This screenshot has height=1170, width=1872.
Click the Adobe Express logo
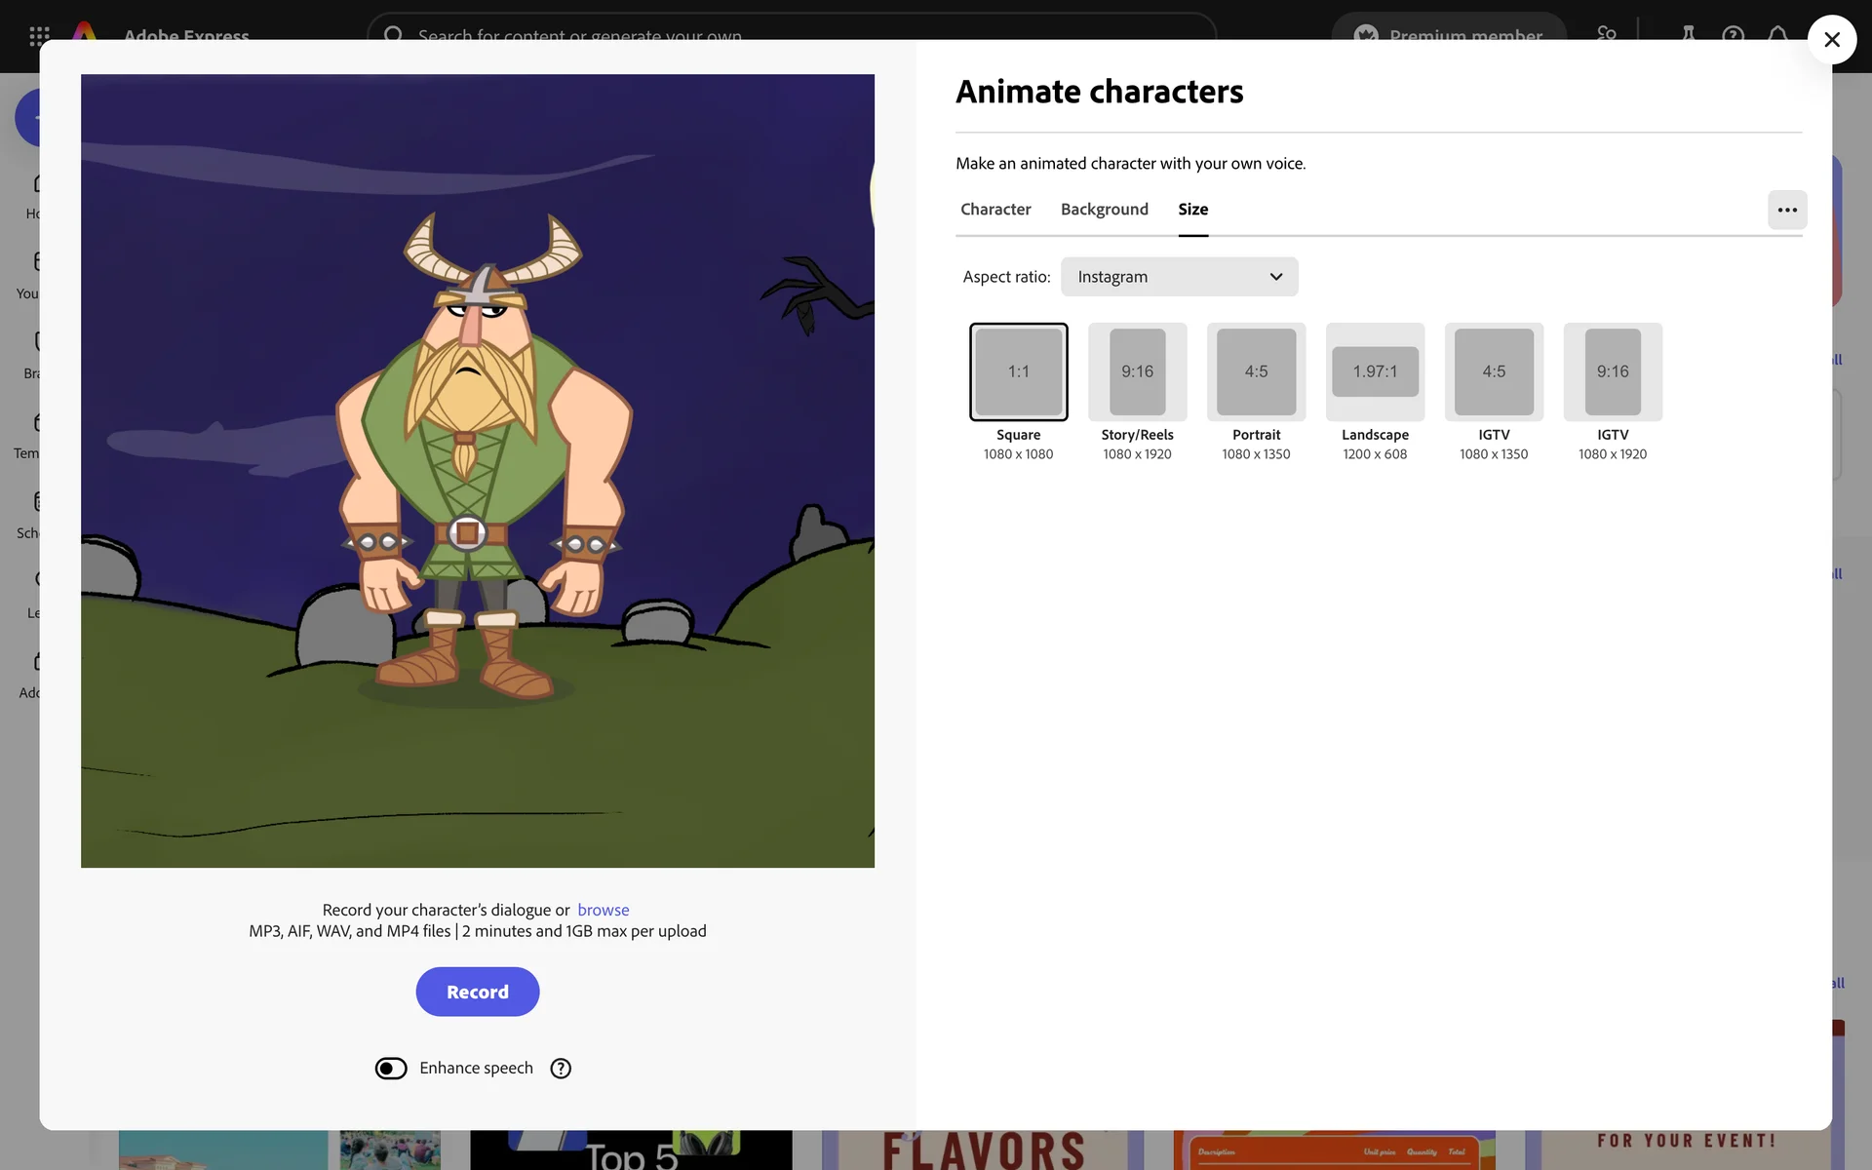pos(86,32)
